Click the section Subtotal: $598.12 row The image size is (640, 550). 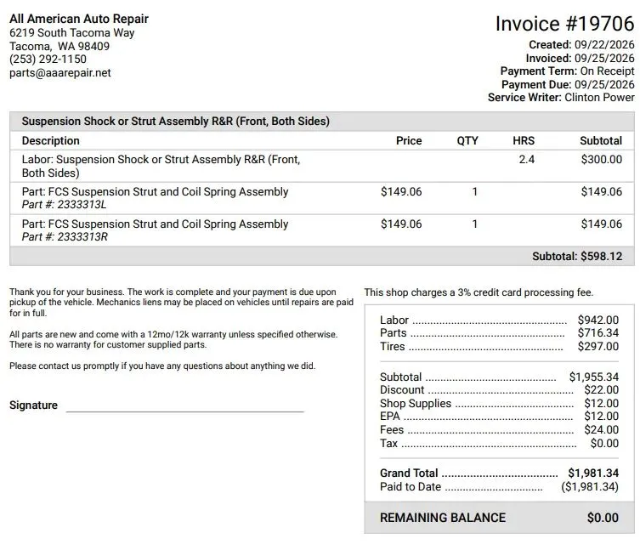click(322, 256)
